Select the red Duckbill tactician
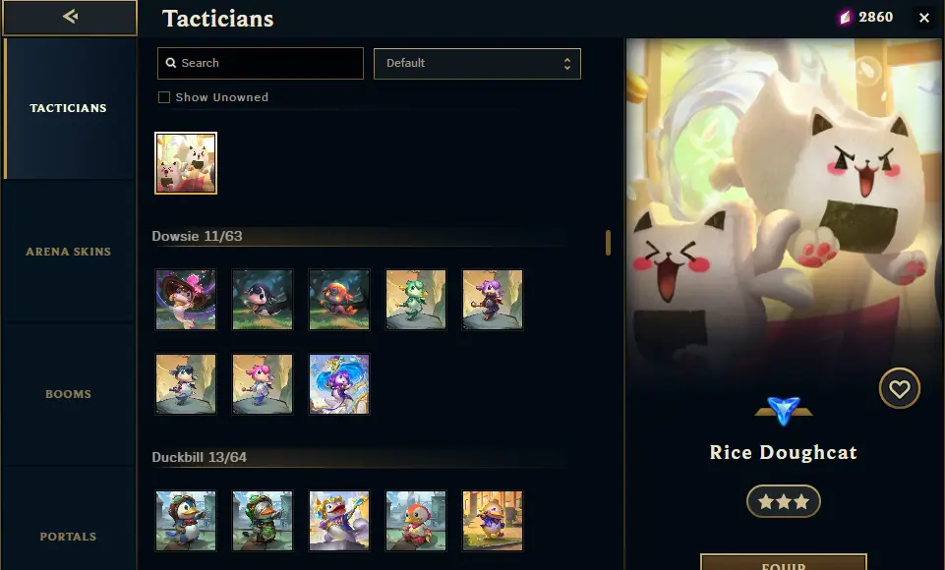 (x=416, y=521)
